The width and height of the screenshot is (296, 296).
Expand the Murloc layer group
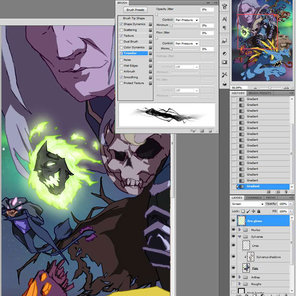point(240,229)
